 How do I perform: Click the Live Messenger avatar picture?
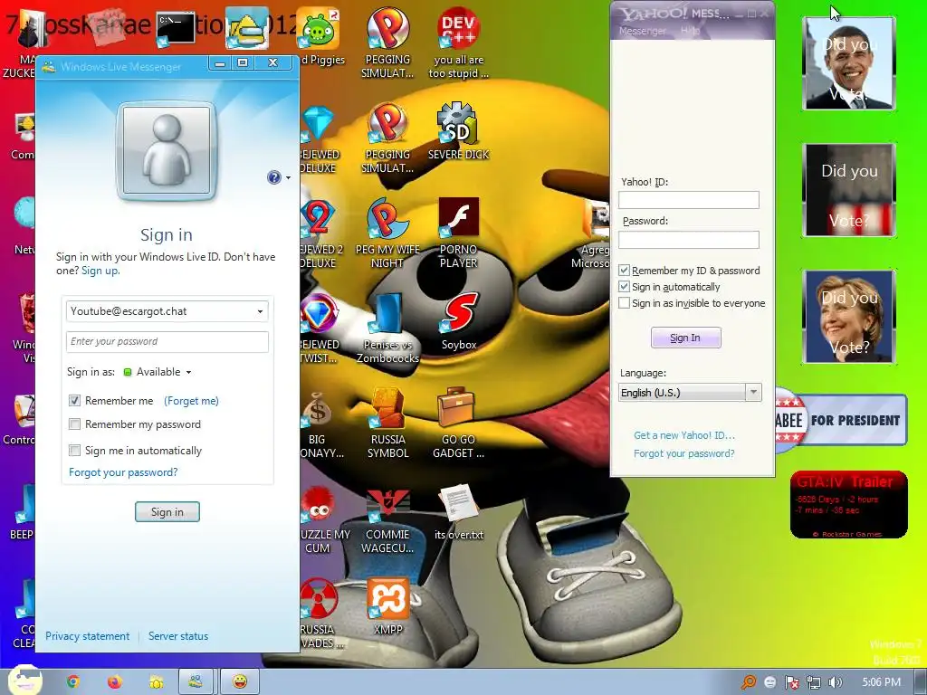[167, 151]
